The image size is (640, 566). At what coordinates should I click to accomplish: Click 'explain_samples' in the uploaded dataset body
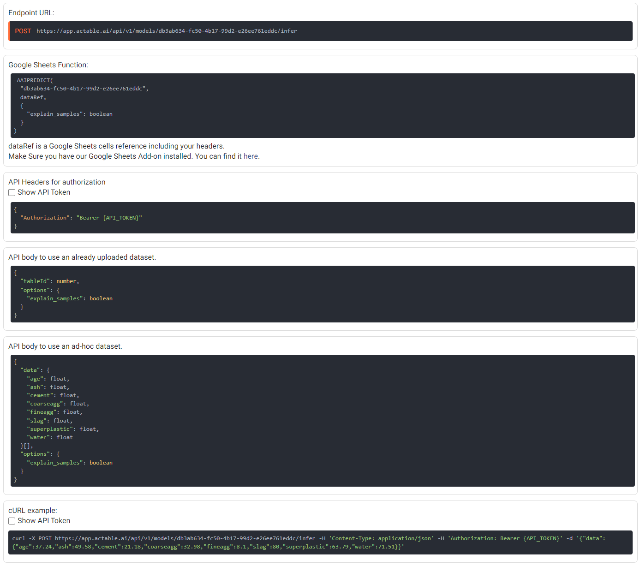tap(54, 298)
